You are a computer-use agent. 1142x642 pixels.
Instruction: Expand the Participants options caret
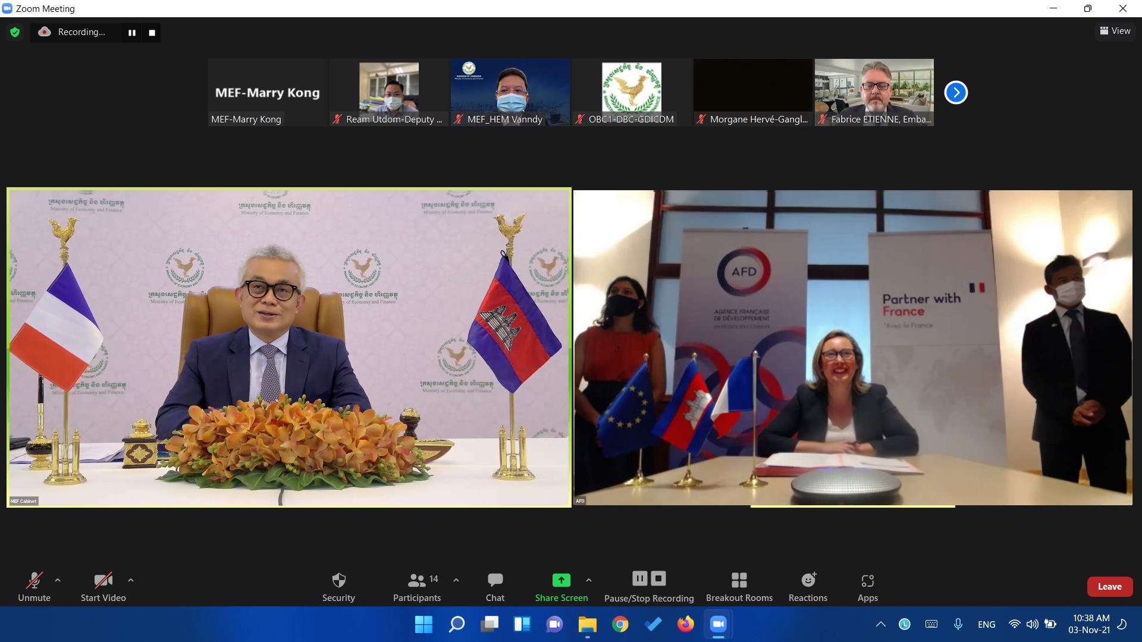pyautogui.click(x=456, y=580)
